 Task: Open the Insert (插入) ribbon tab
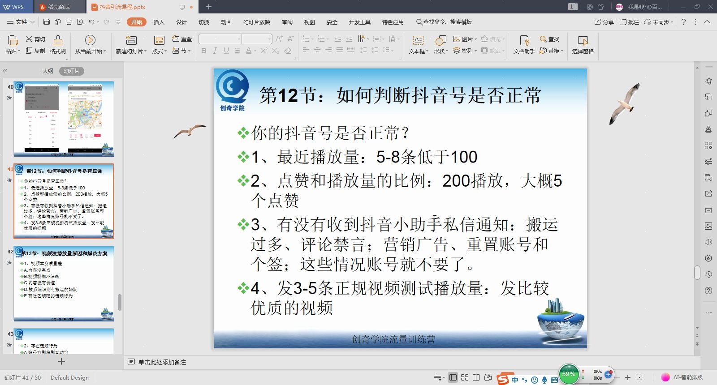(159, 22)
